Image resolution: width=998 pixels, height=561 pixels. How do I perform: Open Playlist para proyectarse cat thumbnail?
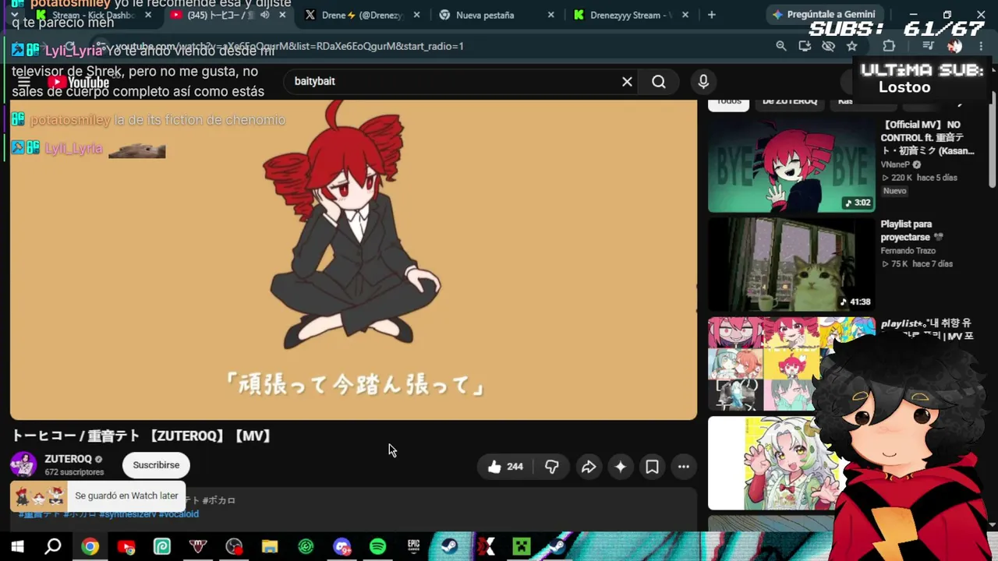click(791, 264)
